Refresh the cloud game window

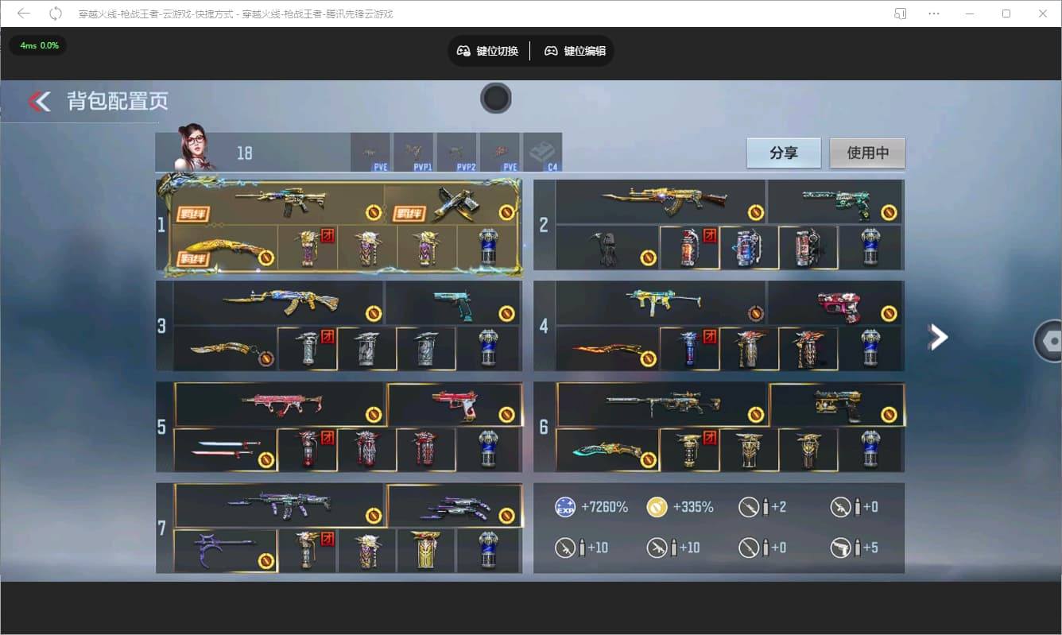[x=56, y=14]
